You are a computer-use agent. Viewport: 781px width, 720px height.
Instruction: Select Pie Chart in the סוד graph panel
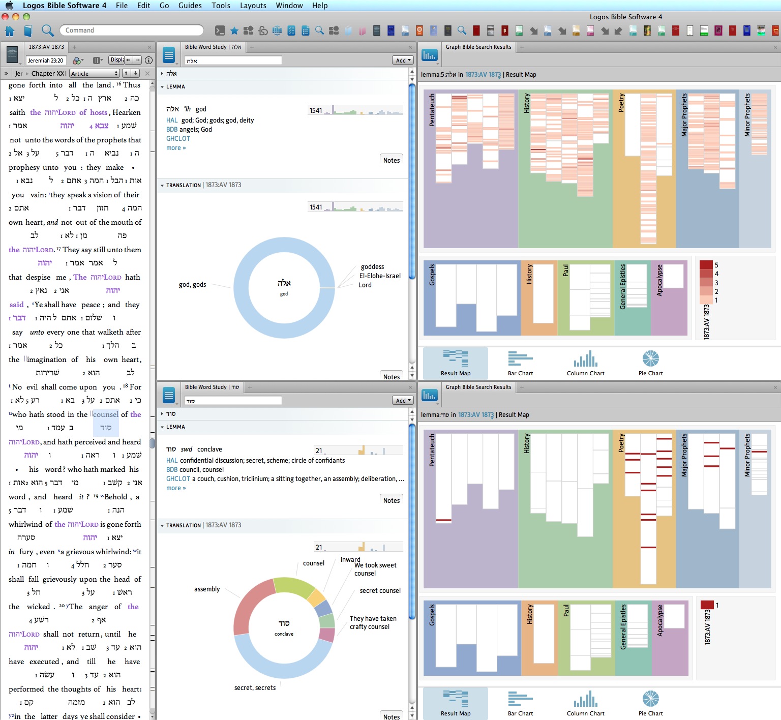tap(651, 703)
